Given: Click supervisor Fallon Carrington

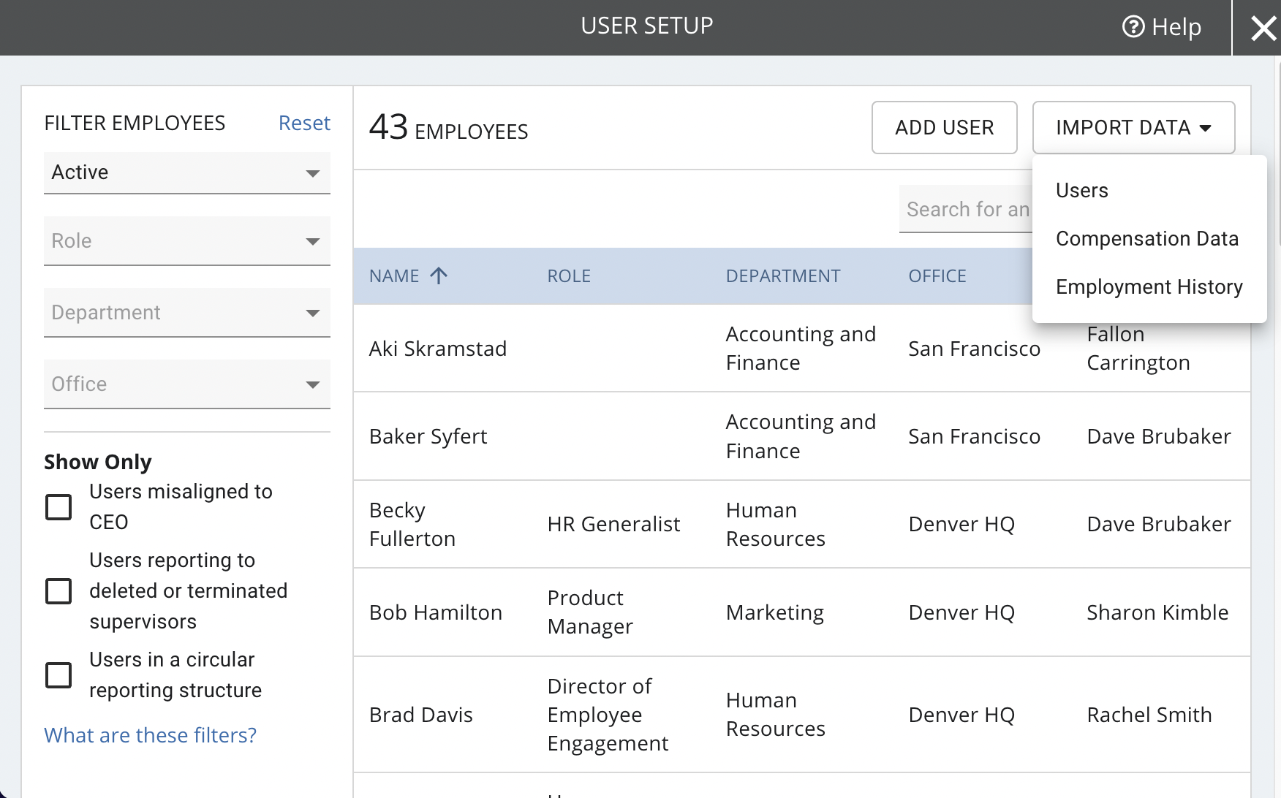Looking at the screenshot, I should 1138,349.
